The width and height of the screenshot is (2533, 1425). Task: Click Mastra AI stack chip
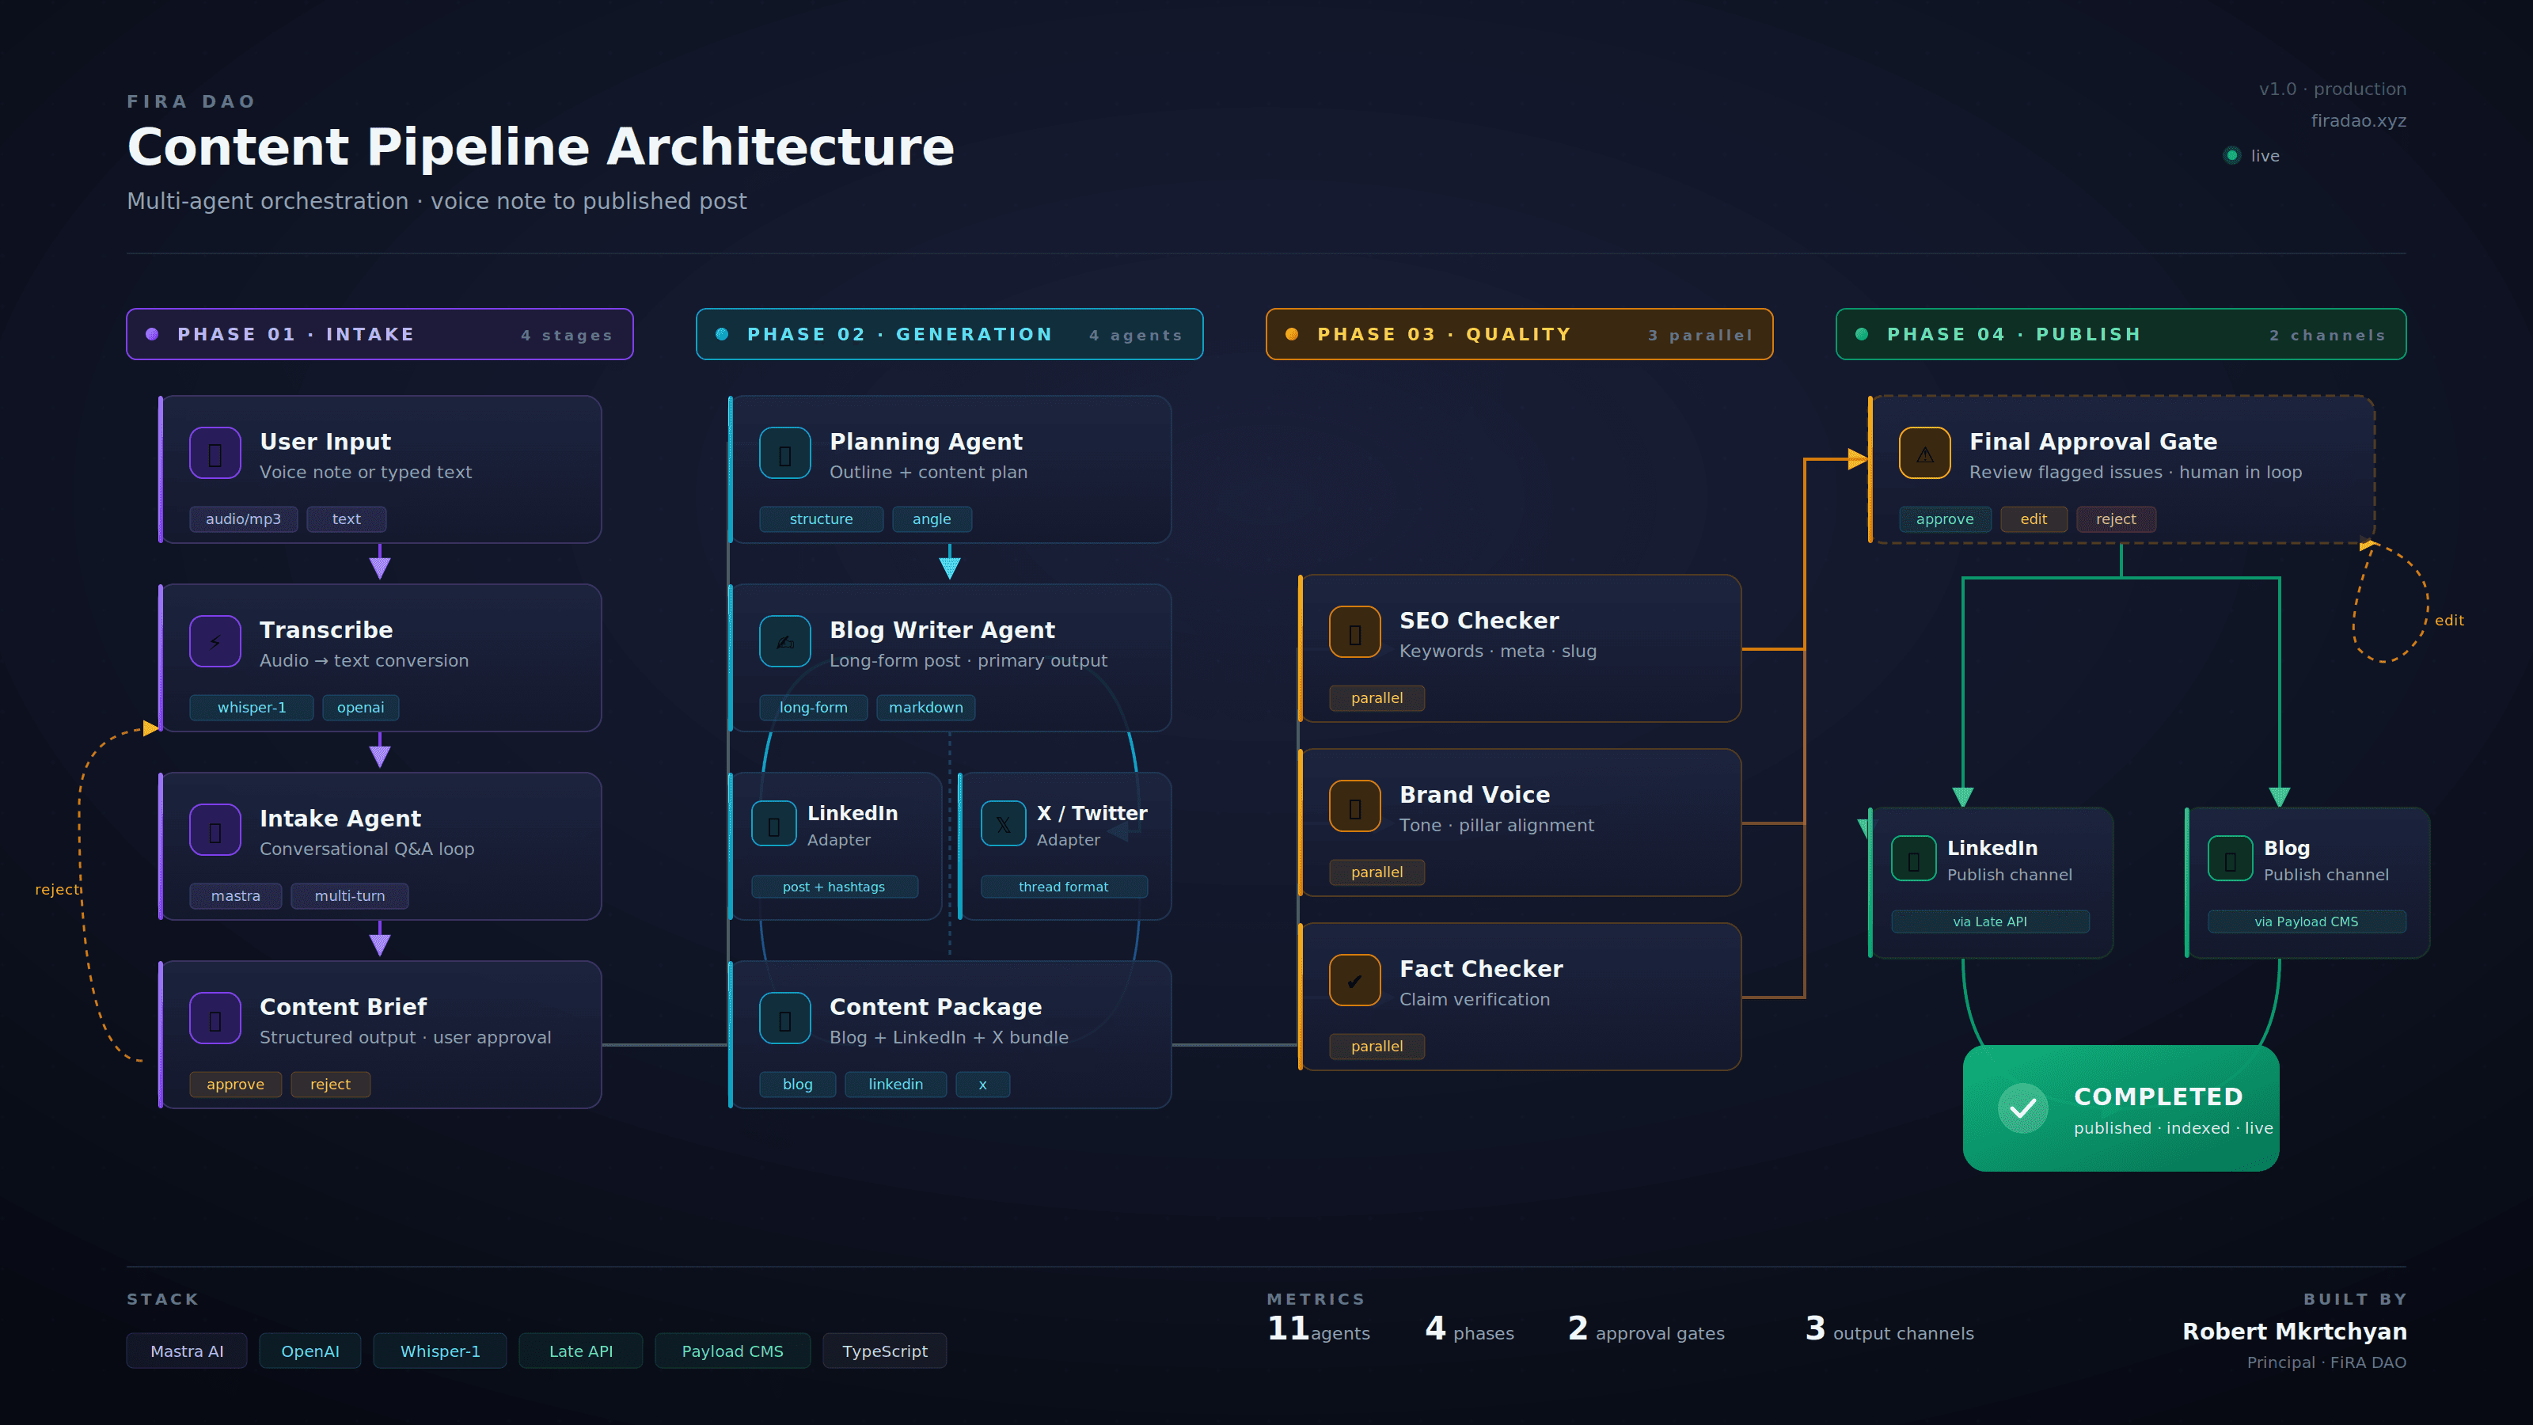187,1351
